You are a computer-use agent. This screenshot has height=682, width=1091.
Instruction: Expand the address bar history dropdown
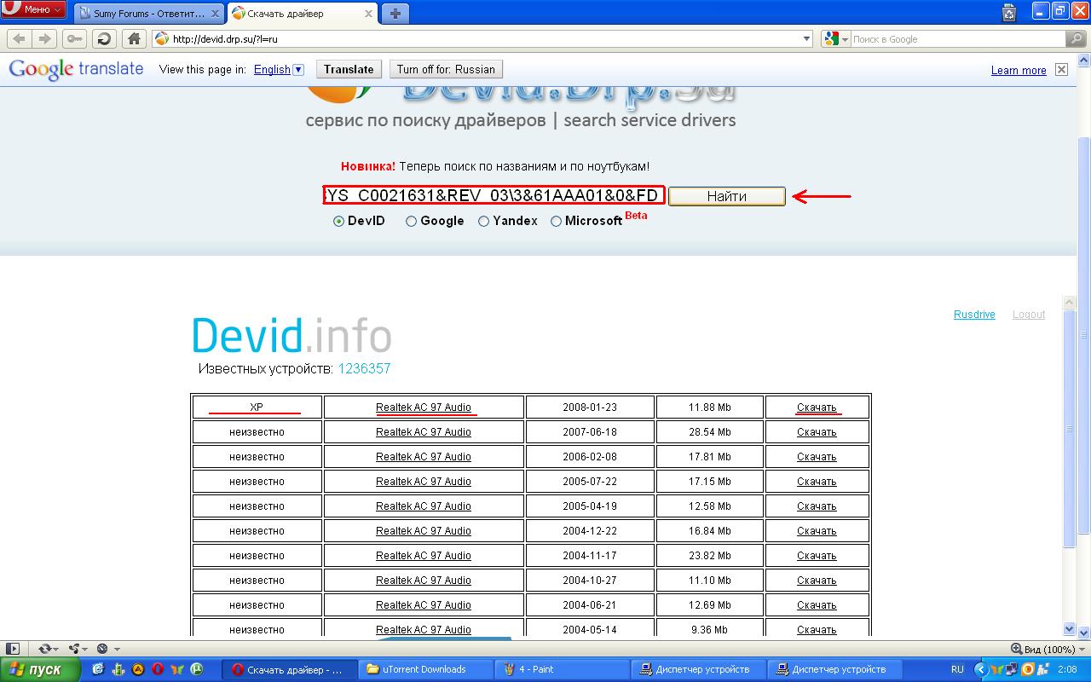tap(807, 38)
